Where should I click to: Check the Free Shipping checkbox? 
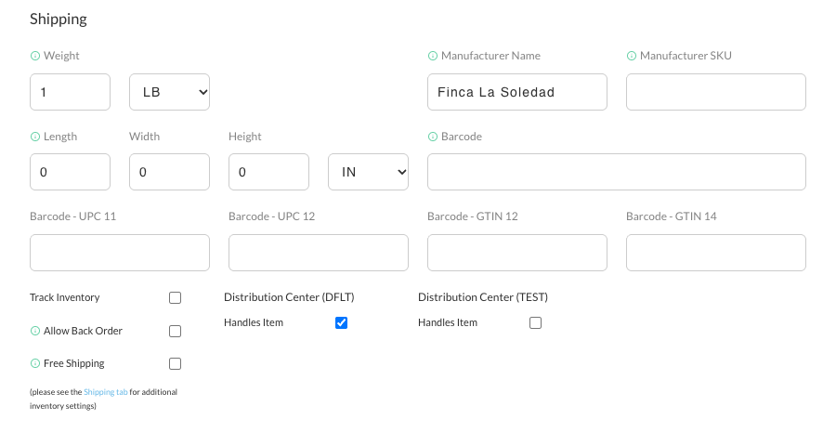pyautogui.click(x=175, y=364)
